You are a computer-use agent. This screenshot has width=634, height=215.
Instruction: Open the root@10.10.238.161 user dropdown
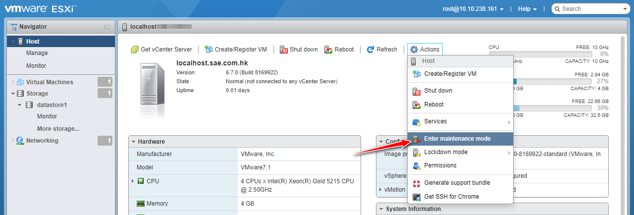point(473,9)
